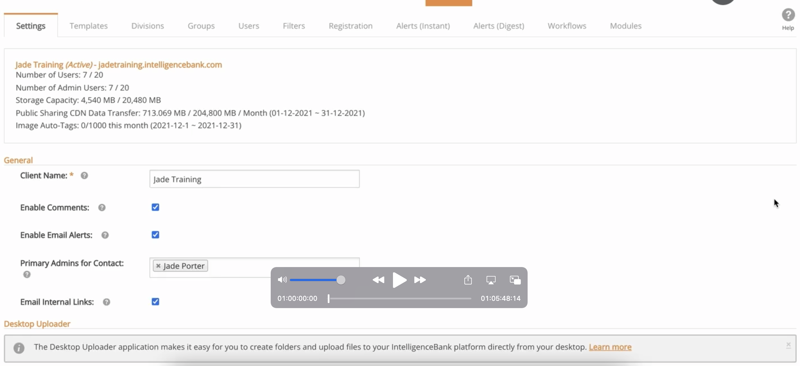Click the fast-forward button in player
Screen dimensions: 800x366
coord(420,280)
